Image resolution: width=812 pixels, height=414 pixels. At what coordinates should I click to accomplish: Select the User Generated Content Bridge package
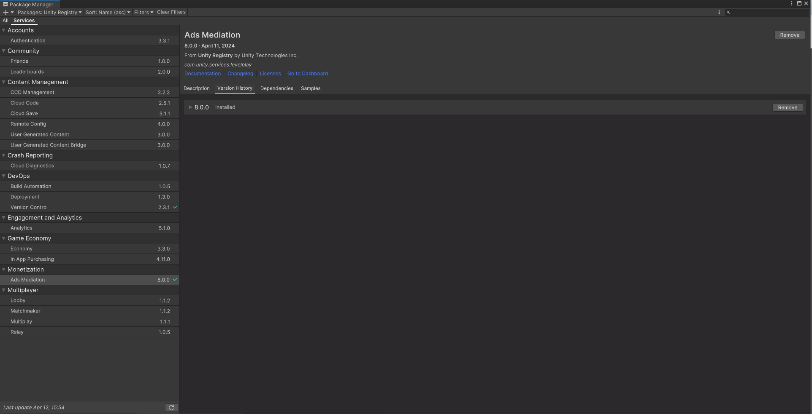(x=89, y=145)
